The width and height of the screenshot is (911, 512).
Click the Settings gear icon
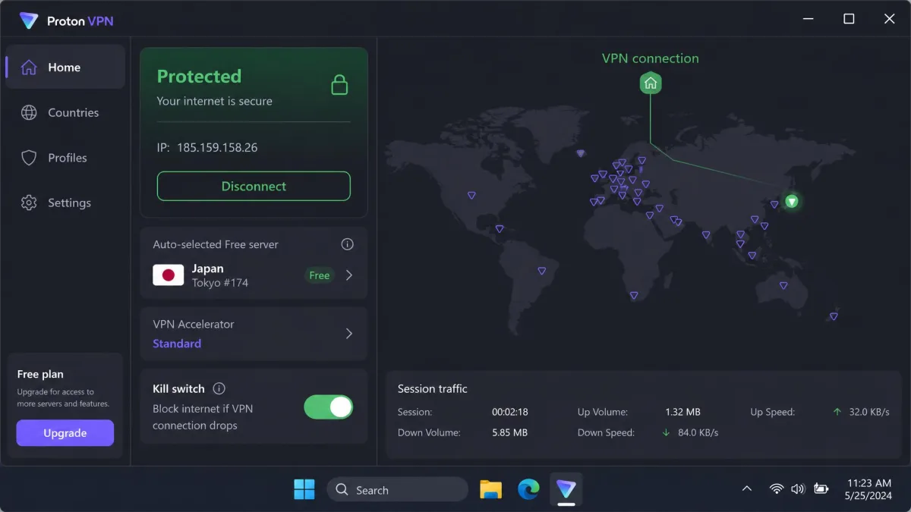(x=29, y=203)
